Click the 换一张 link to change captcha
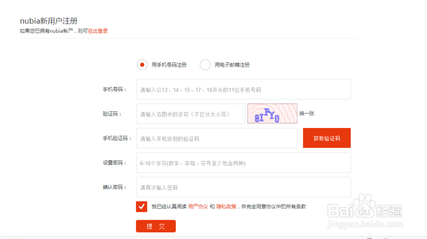Screen dimensions: 427x239 307,114
